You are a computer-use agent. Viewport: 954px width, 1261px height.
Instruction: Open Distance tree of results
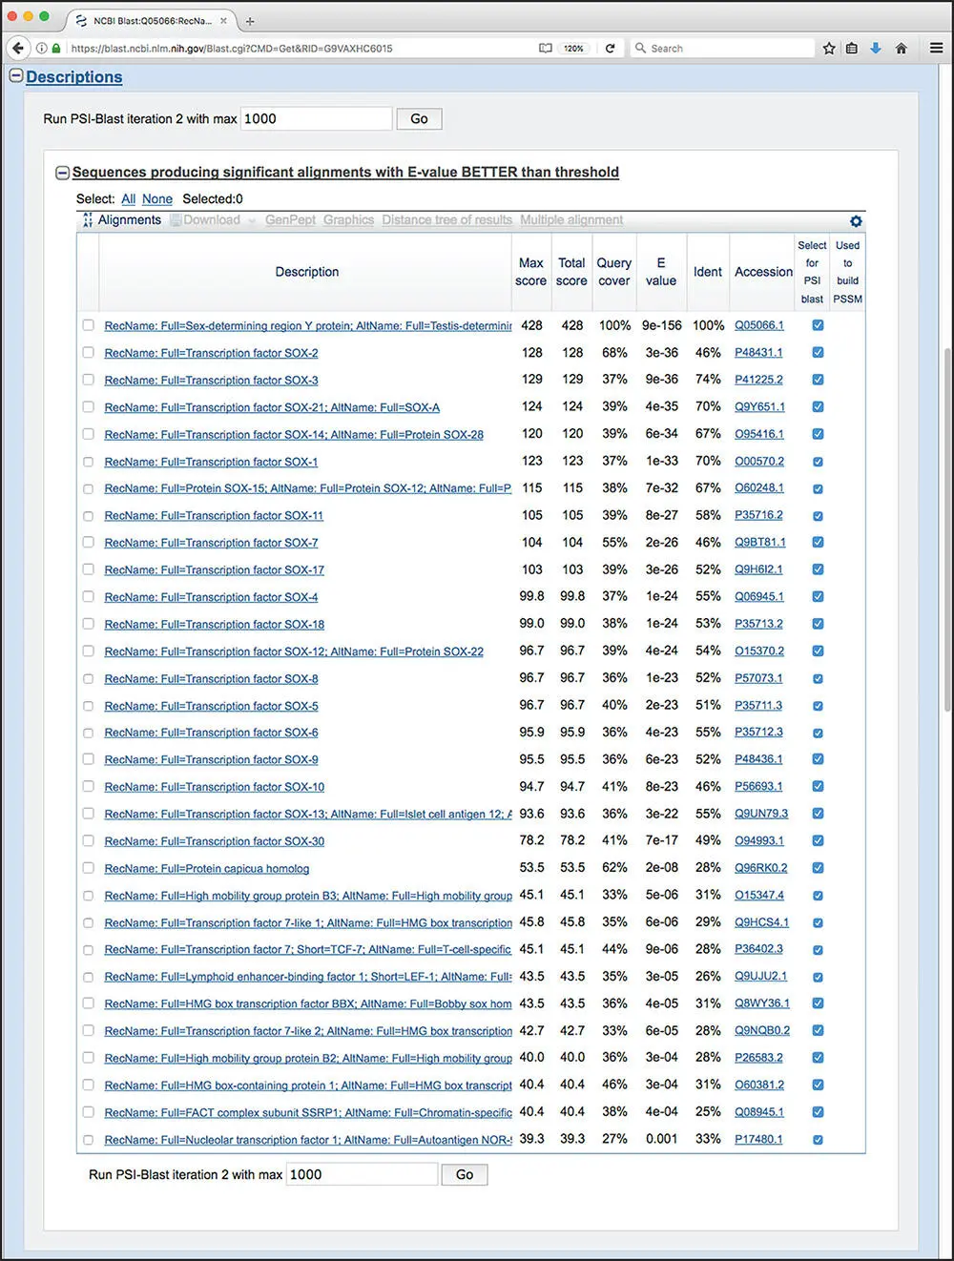coord(446,220)
